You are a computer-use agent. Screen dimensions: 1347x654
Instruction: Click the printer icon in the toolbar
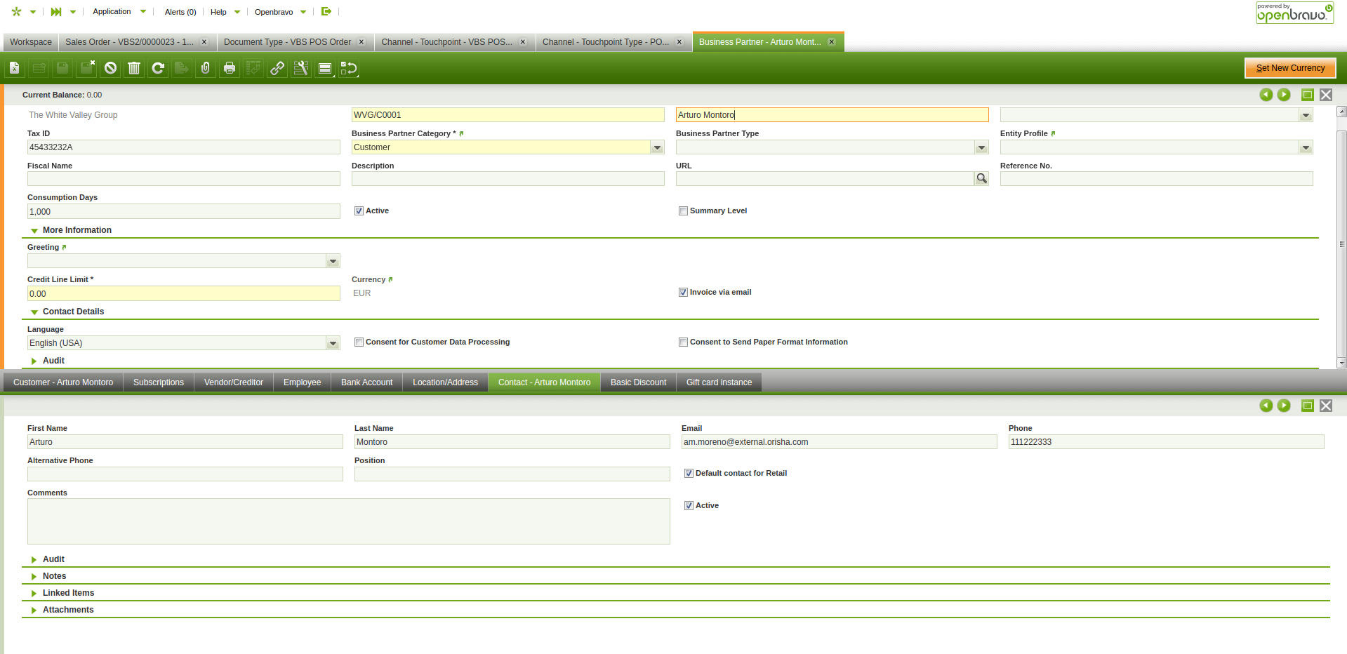(x=230, y=68)
